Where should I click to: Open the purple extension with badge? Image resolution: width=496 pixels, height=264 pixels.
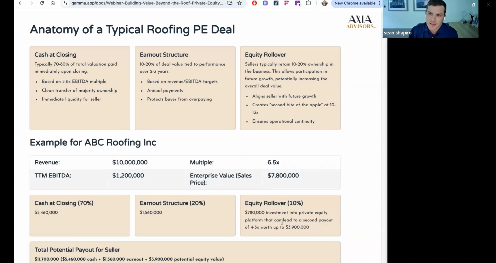pyautogui.click(x=298, y=3)
